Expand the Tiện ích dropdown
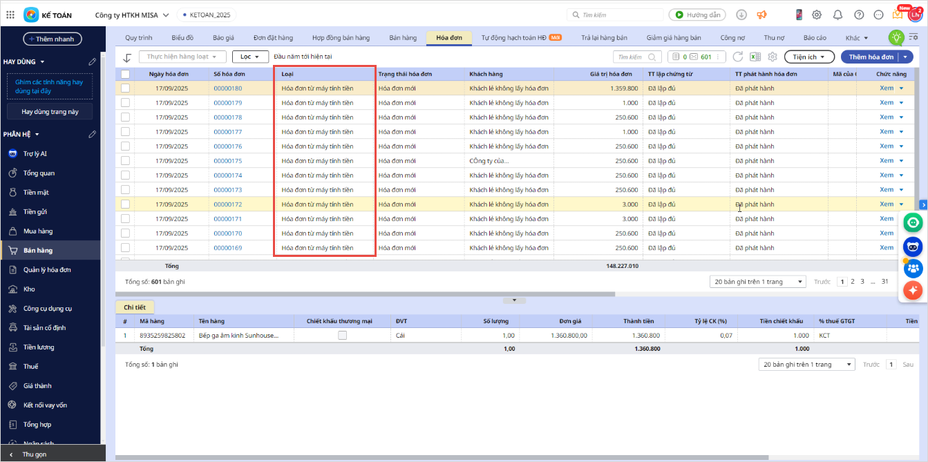928x462 pixels. point(809,57)
